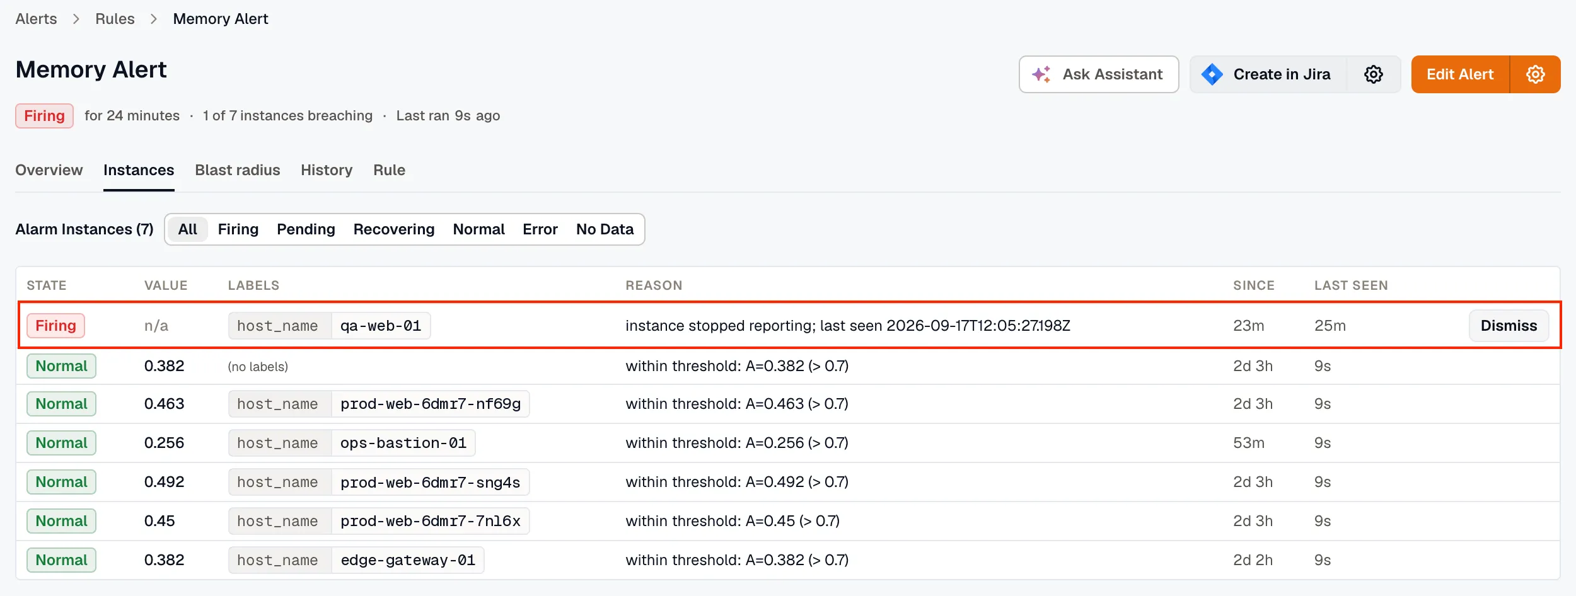Click the REASON column header
1576x596 pixels.
654,285
